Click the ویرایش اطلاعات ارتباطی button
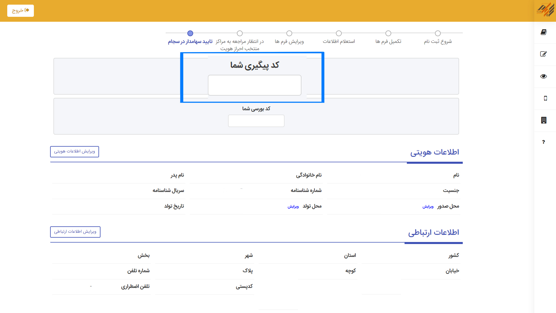Viewport: 556px width, 313px height. click(75, 232)
